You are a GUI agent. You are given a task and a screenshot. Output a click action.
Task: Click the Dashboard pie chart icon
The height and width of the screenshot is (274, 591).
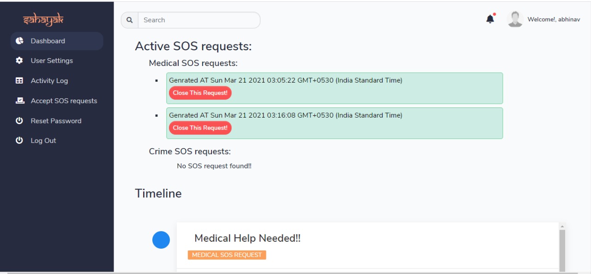pyautogui.click(x=19, y=41)
